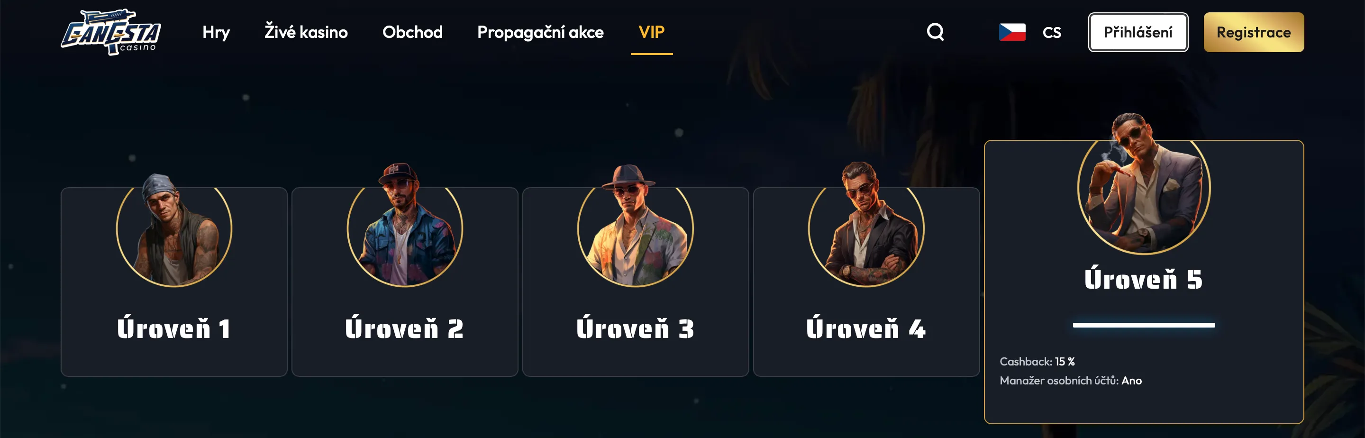The image size is (1365, 438).
Task: Select the Úroveň 5 smoking boss avatar
Action: 1144,183
